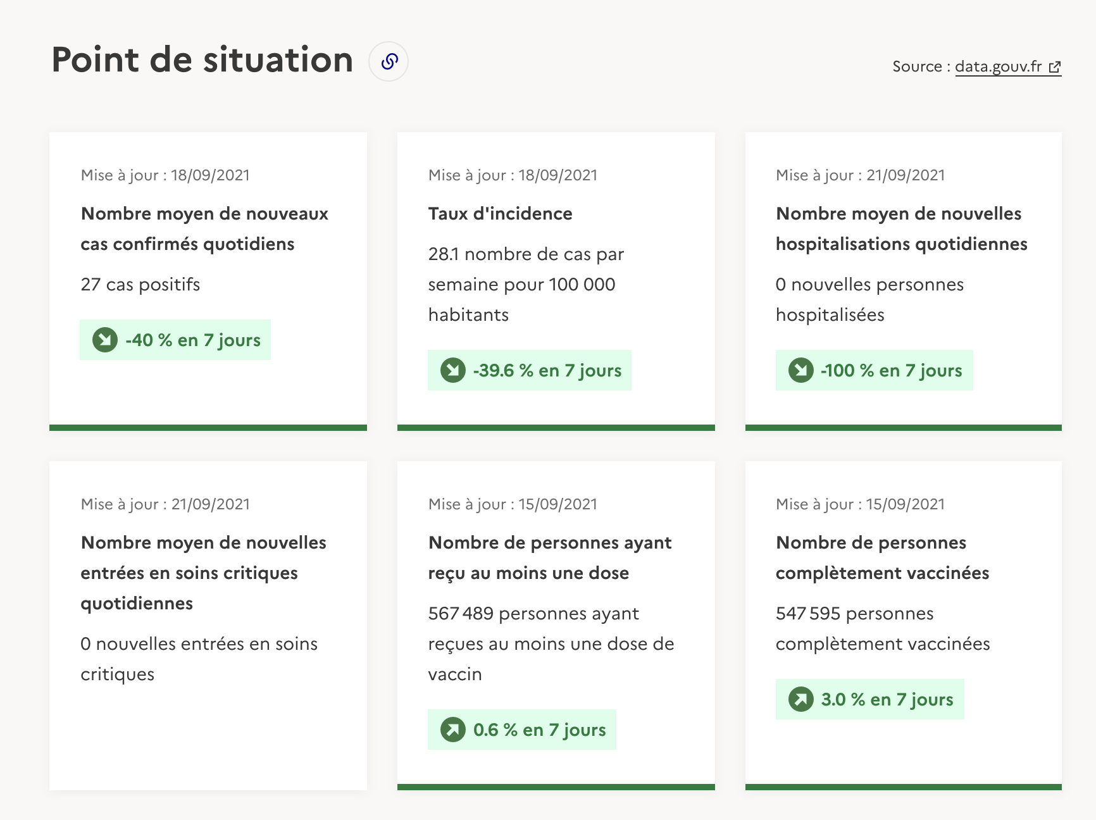The width and height of the screenshot is (1096, 820).
Task: Click the 'Source :' label
Action: point(921,66)
